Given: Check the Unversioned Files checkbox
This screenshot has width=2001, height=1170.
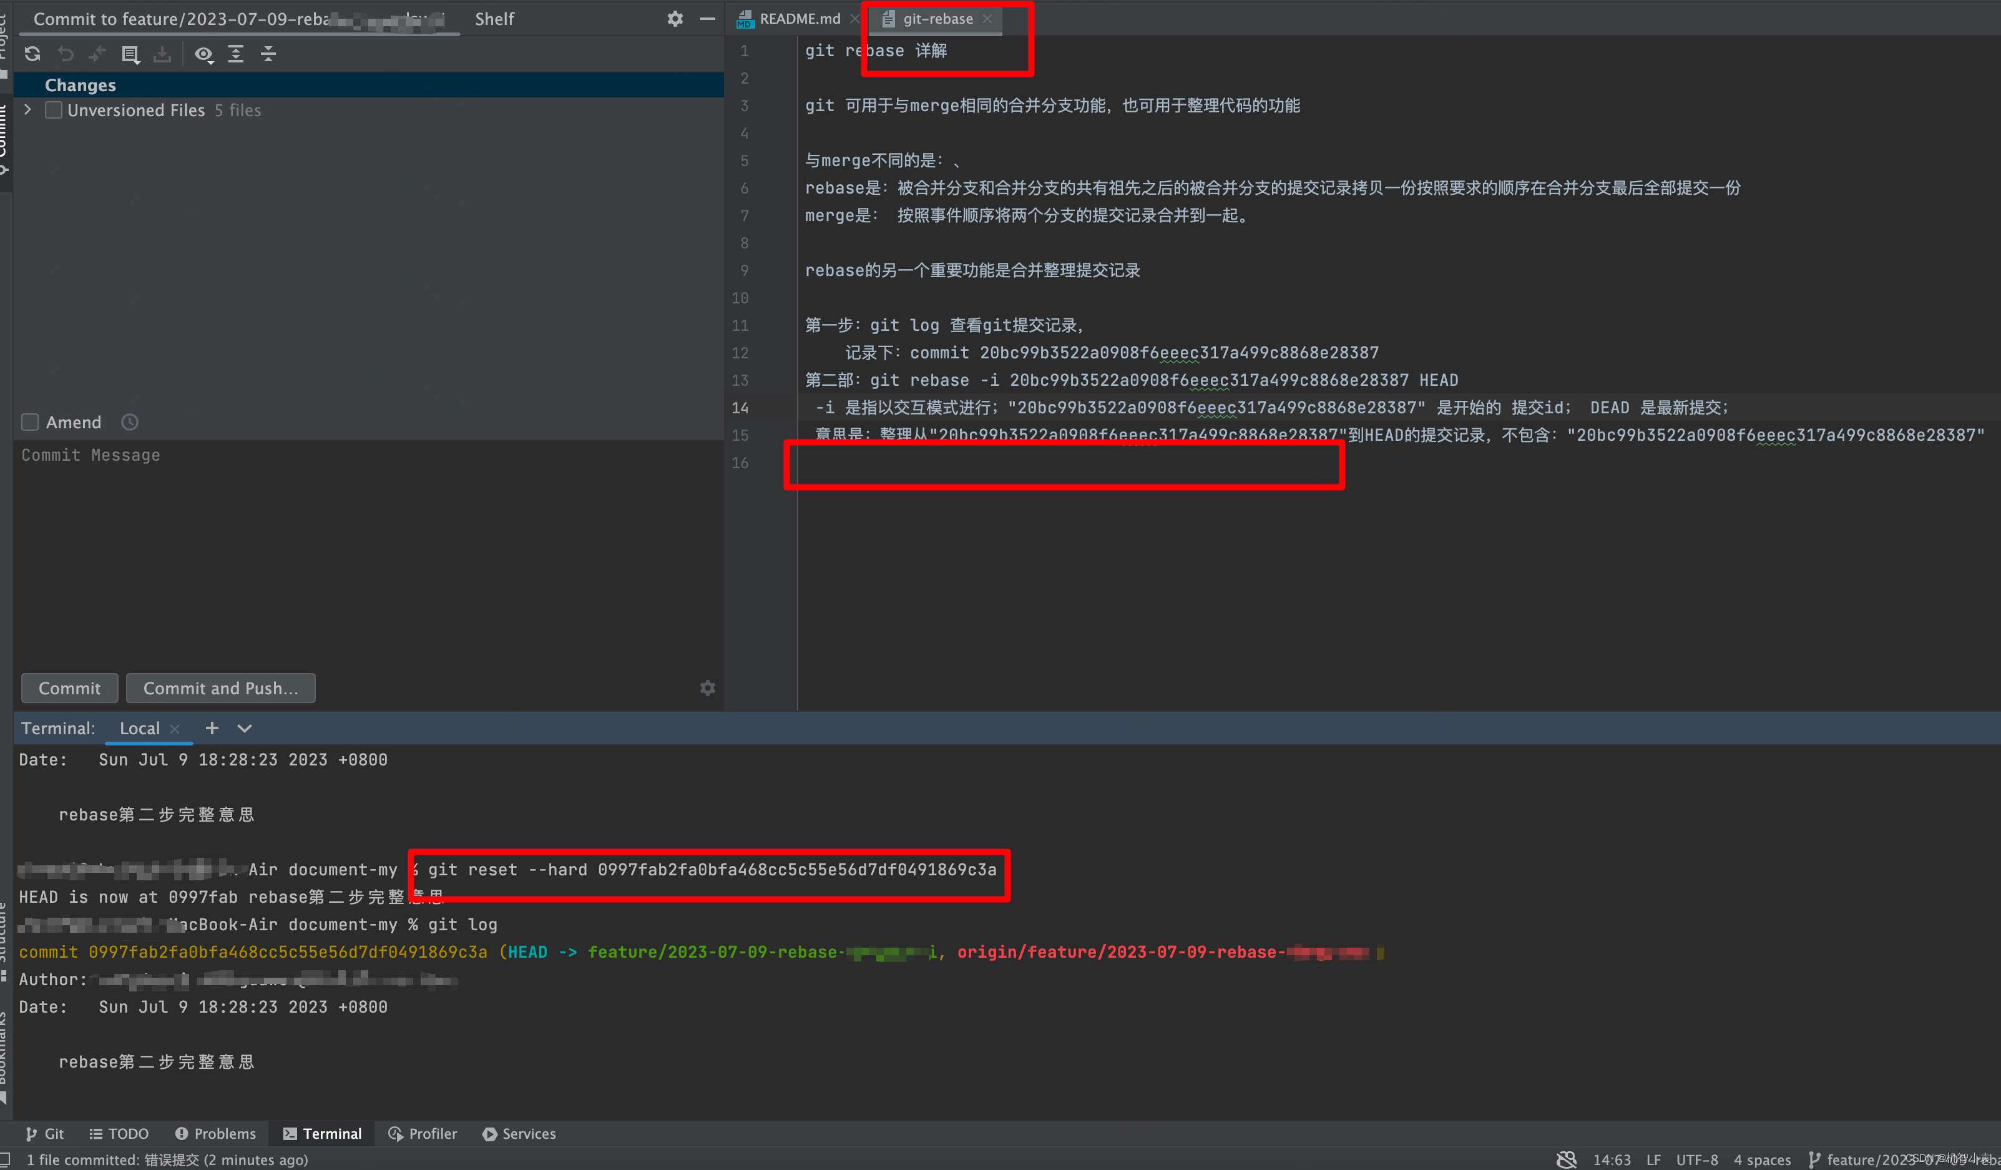Looking at the screenshot, I should pyautogui.click(x=54, y=111).
